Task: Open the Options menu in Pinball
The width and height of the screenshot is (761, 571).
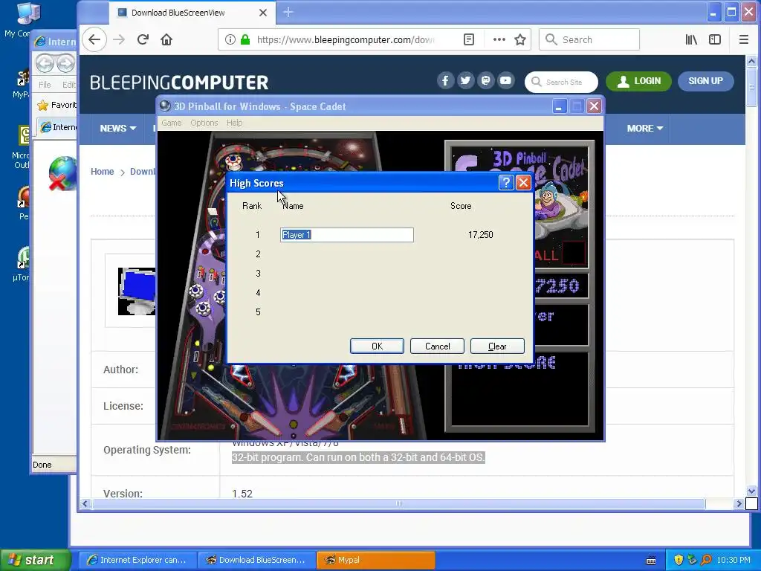Action: point(204,123)
